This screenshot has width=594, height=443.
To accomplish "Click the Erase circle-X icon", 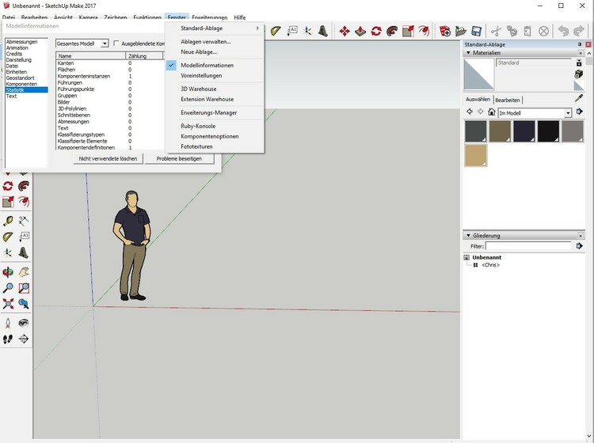I will 543,31.
